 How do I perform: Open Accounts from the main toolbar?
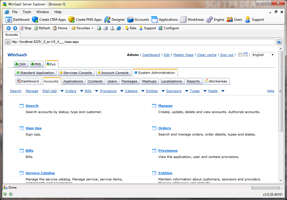point(138,20)
